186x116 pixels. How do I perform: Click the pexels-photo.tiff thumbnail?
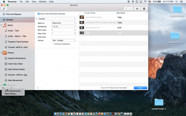coord(82,28)
